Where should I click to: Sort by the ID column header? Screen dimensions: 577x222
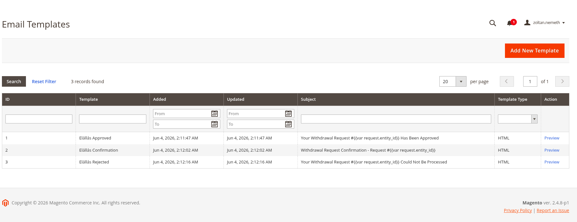coord(39,99)
